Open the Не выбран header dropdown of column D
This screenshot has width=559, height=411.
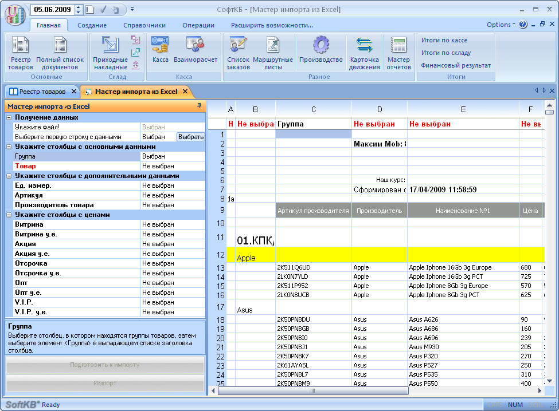(x=380, y=124)
